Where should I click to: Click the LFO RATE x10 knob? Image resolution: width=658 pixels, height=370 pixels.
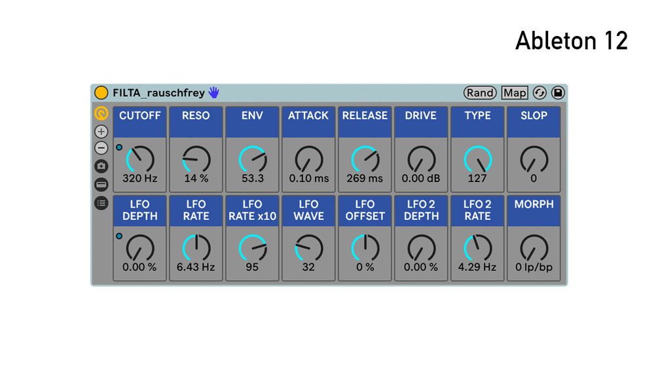pyautogui.click(x=253, y=248)
